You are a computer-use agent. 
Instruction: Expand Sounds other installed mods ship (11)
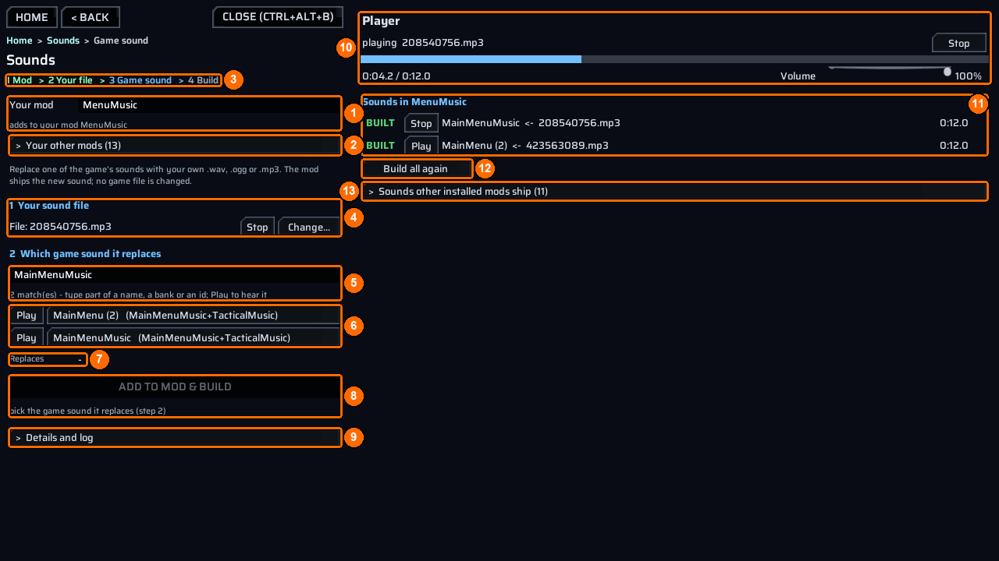pyautogui.click(x=675, y=192)
